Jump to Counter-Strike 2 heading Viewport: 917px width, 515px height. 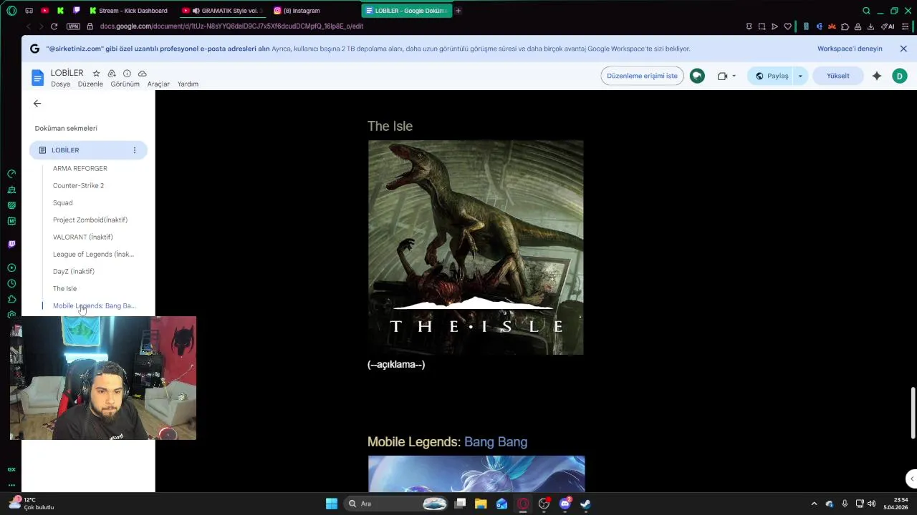[x=78, y=185]
